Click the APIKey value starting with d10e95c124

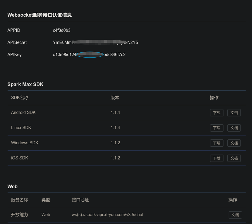(89, 55)
